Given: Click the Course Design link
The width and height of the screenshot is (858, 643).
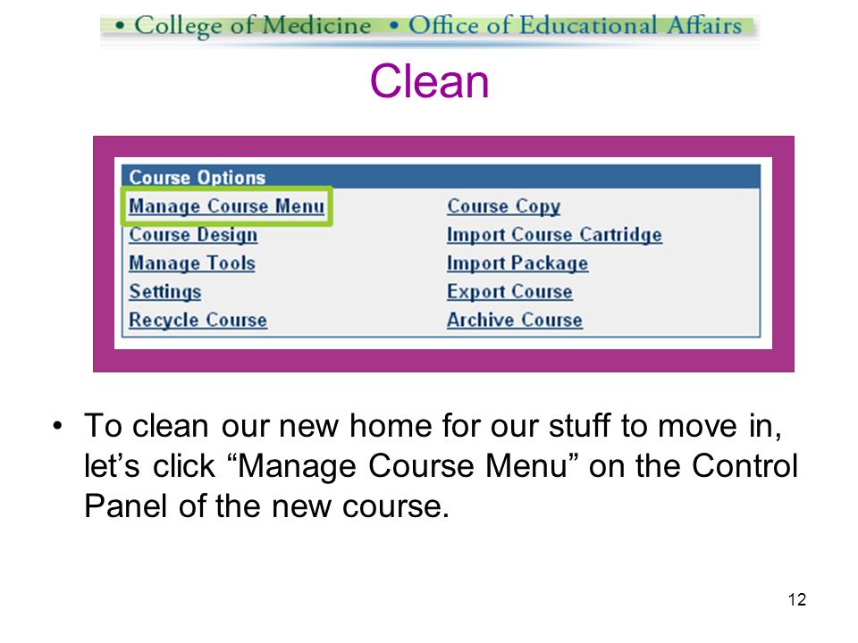Looking at the screenshot, I should [x=193, y=235].
